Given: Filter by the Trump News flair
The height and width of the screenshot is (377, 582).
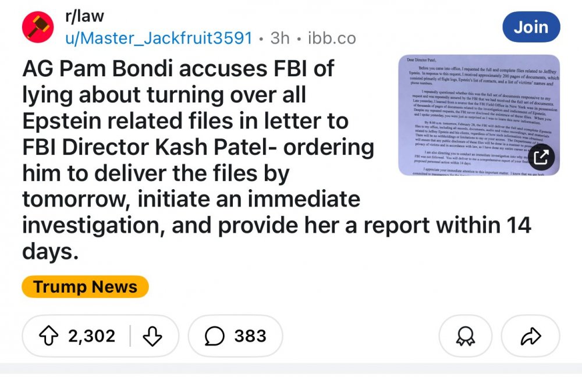Looking at the screenshot, I should tap(85, 287).
